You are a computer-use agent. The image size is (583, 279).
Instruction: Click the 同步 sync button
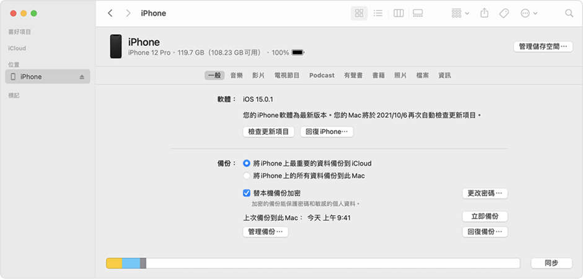[551, 263]
